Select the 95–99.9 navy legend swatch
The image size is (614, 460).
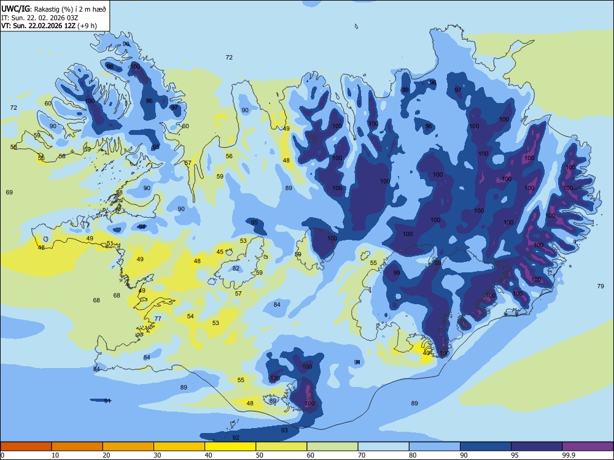pyautogui.click(x=537, y=447)
